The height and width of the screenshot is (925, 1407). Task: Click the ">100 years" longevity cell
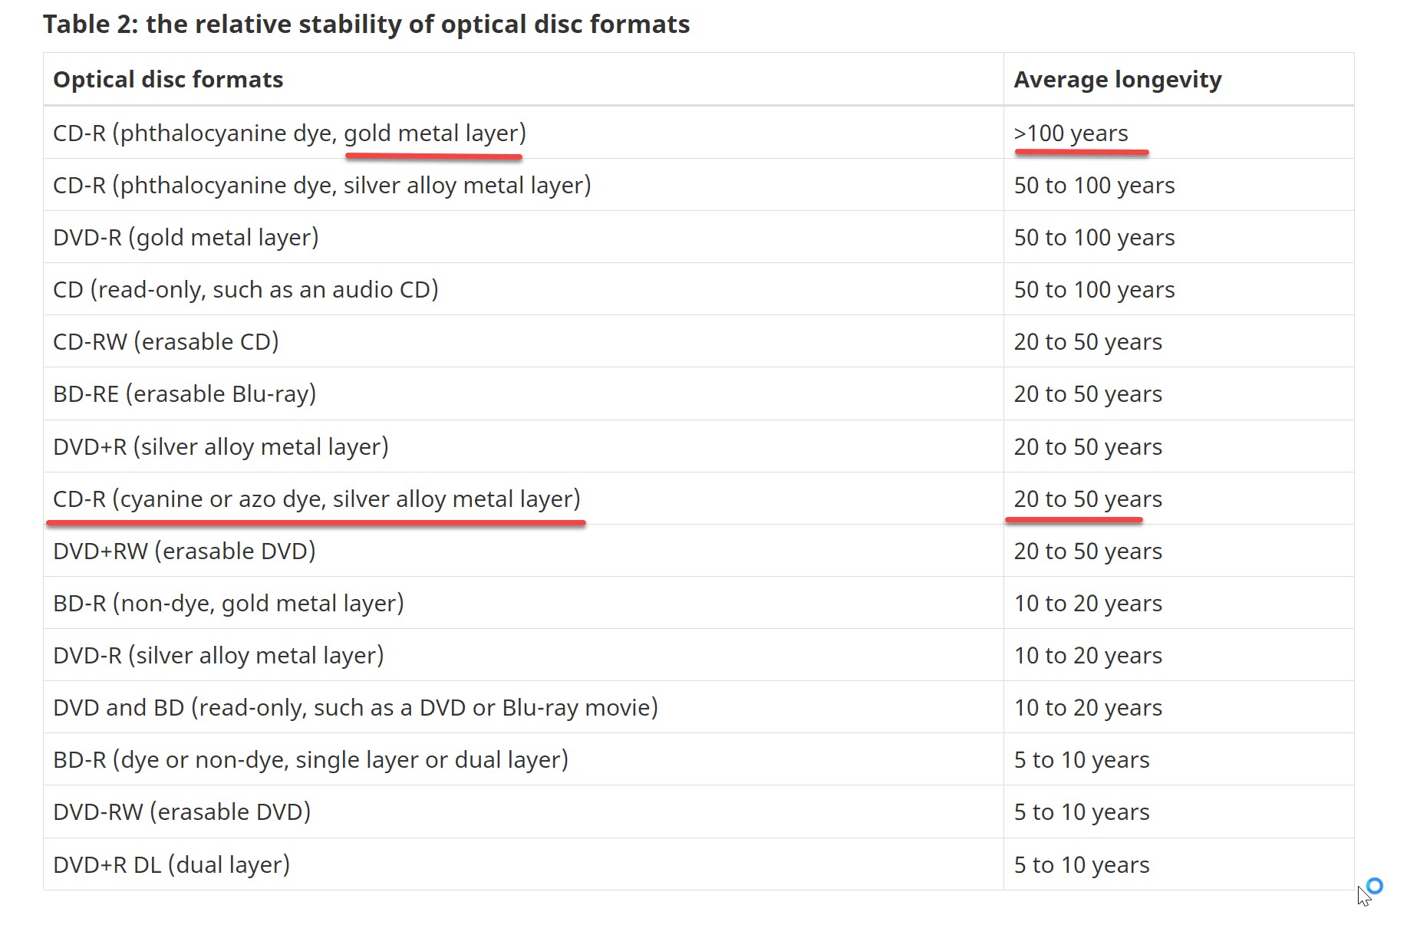[x=1070, y=133]
